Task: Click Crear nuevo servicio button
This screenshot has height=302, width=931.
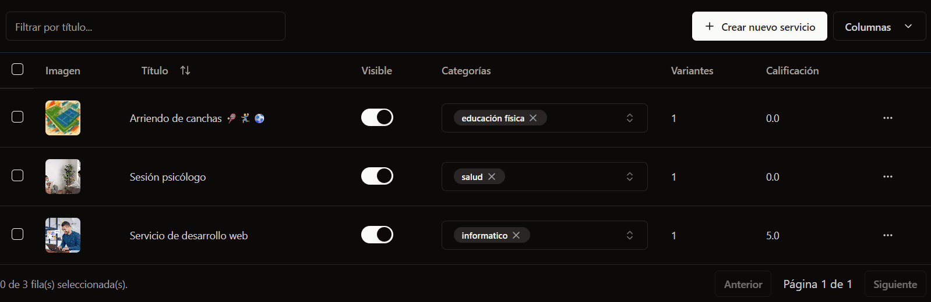Action: point(759,26)
